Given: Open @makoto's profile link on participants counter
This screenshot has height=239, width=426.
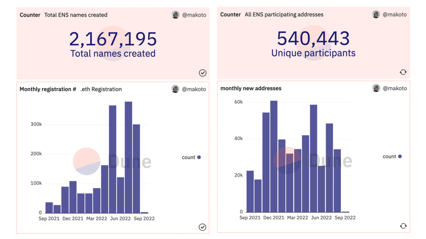Looking at the screenshot, I should click(x=394, y=14).
